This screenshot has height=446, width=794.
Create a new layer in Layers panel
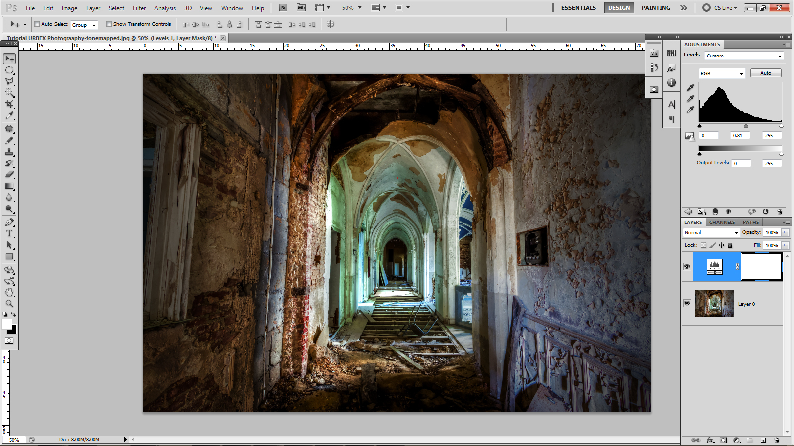[x=763, y=440]
